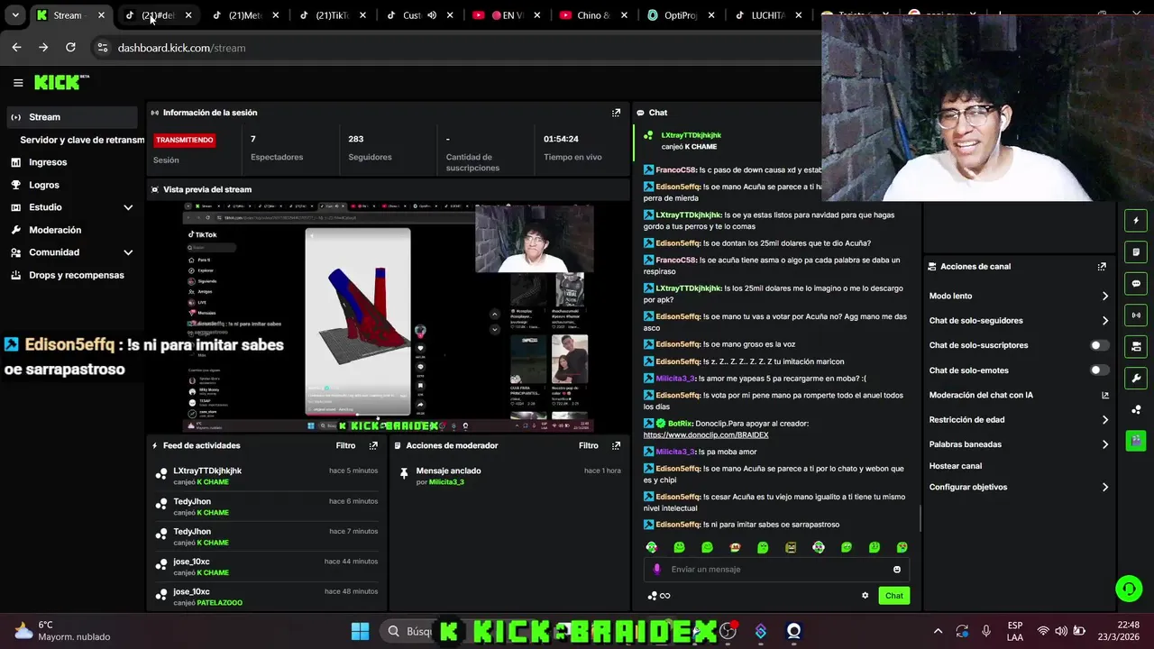Screen dimensions: 1154x649
Task: Click the Enviar un mensaje field
Action: coord(775,570)
